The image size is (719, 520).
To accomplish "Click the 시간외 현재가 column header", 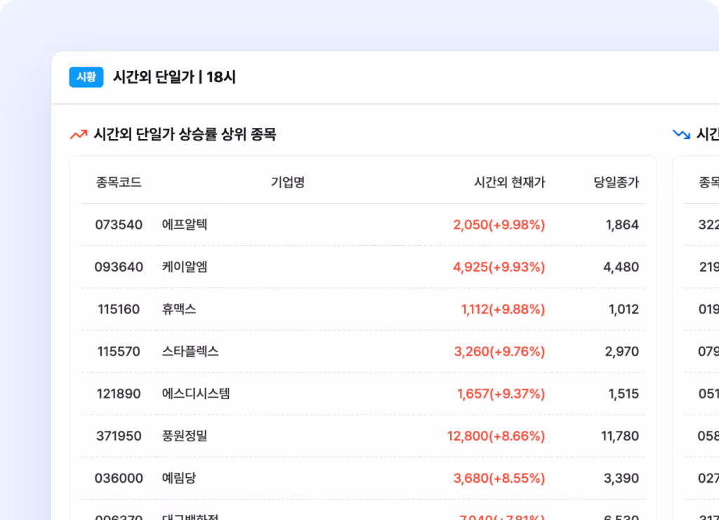I will [510, 182].
